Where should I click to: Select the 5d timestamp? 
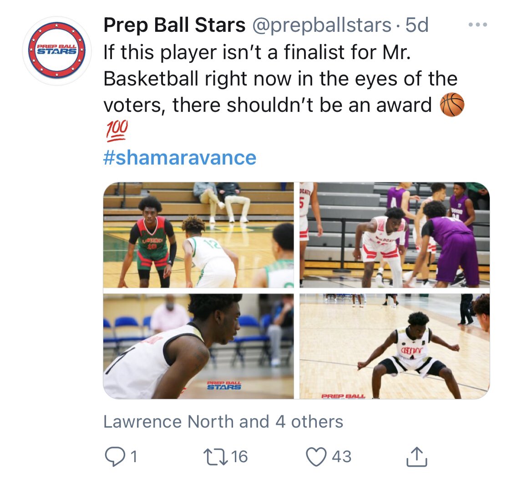coord(417,25)
